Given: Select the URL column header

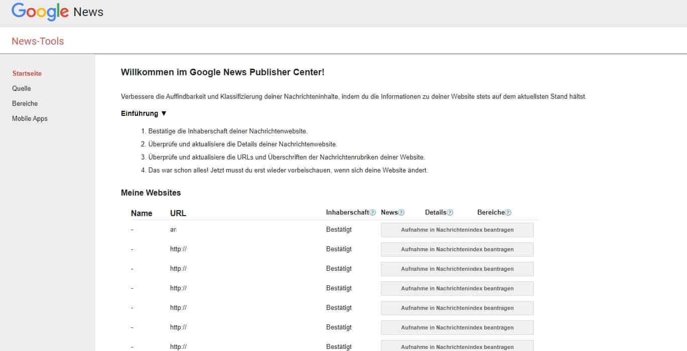Looking at the screenshot, I should [178, 213].
